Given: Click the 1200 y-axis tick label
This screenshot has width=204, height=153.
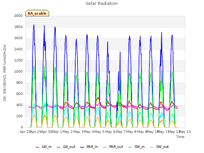Looking at the screenshot, I should 18,60.
